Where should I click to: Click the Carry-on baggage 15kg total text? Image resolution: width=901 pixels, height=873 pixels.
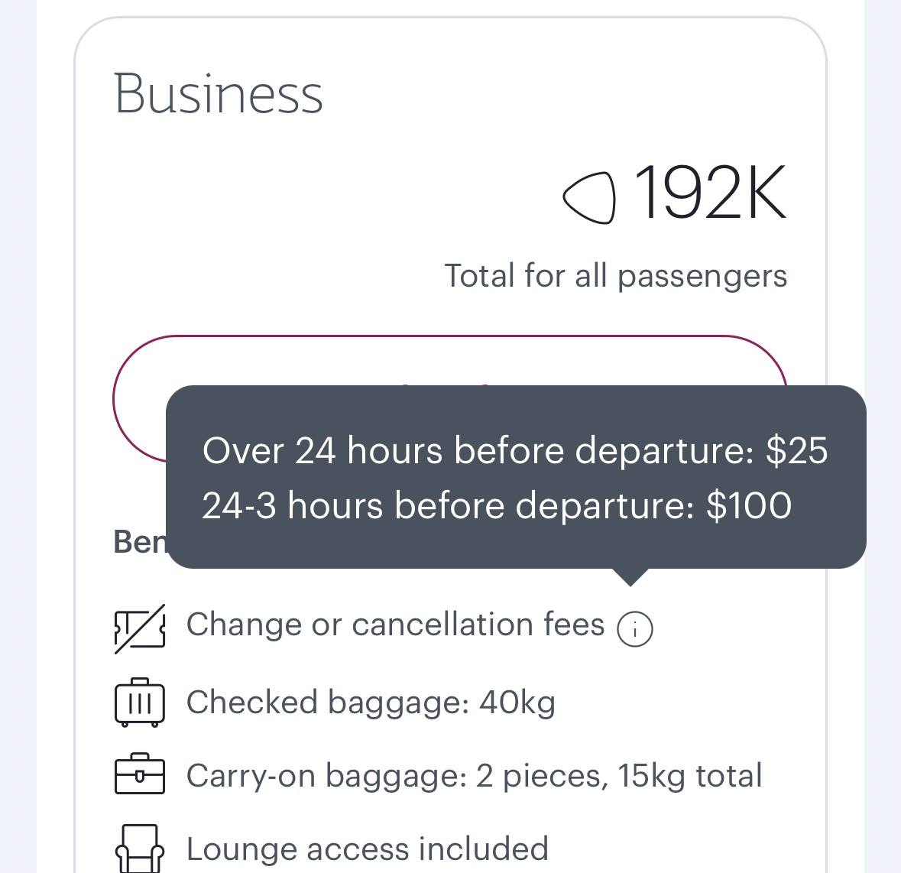(474, 775)
